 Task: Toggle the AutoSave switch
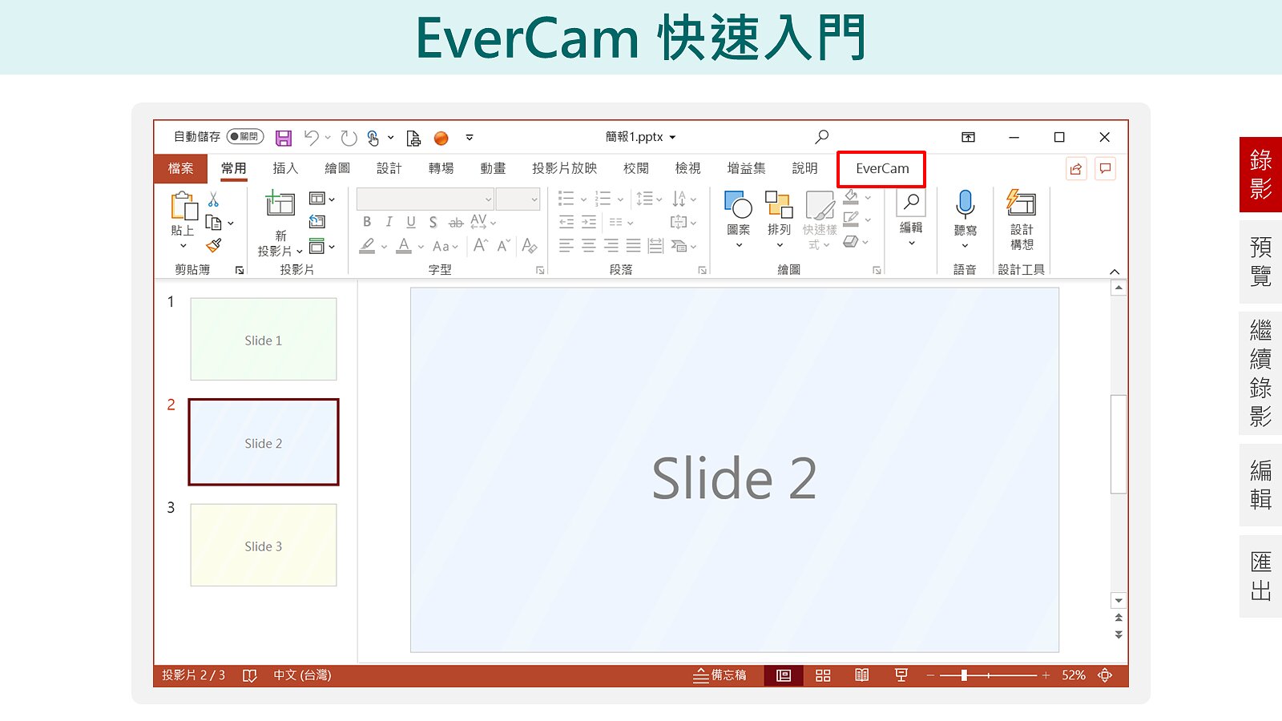point(244,137)
